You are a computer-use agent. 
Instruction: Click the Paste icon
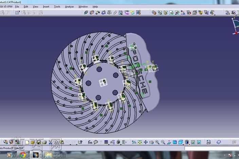pyautogui.click(x=62, y=142)
